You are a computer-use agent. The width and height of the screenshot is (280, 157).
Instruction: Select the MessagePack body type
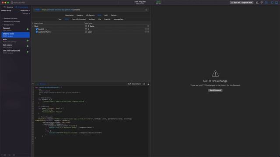click(119, 19)
